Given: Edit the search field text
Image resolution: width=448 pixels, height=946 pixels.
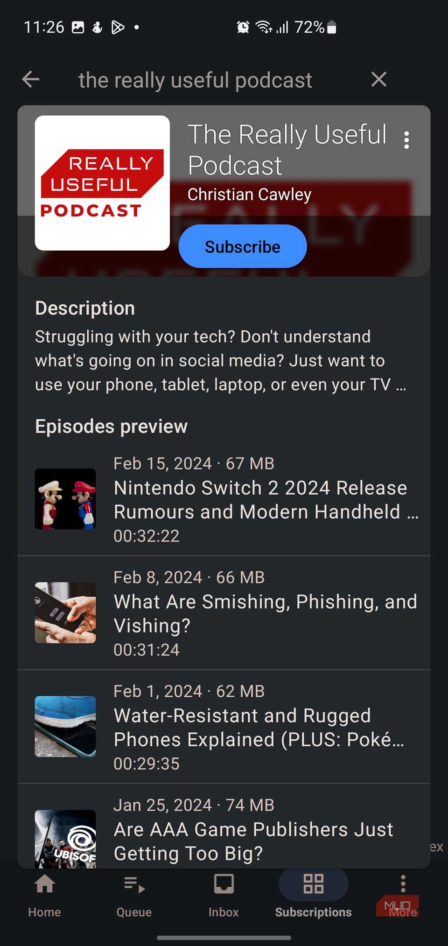Looking at the screenshot, I should [x=195, y=80].
